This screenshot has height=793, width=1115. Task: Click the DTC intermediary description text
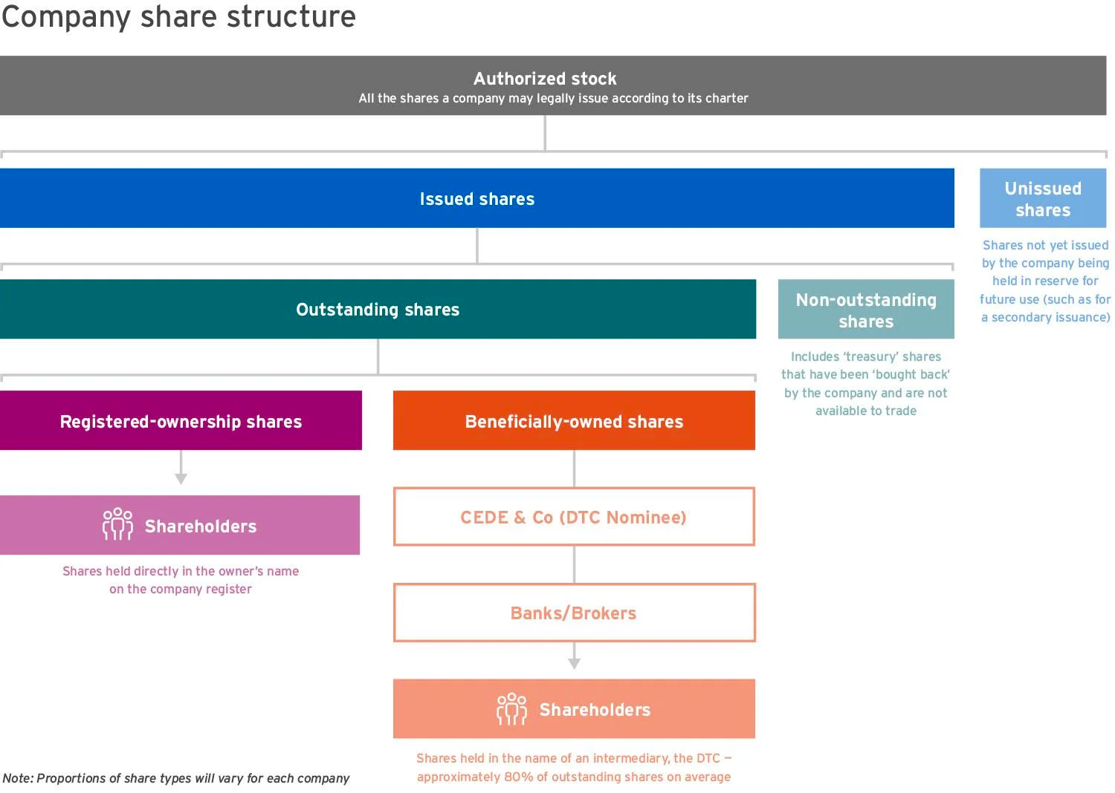574,767
